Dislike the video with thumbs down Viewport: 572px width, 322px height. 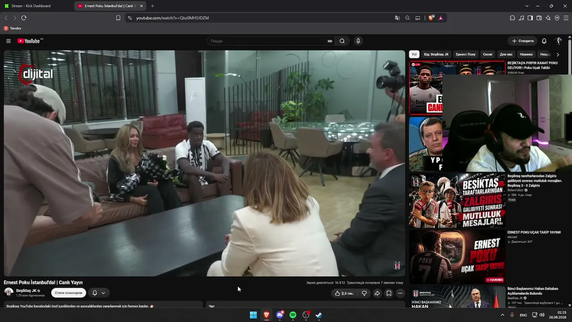[364, 293]
